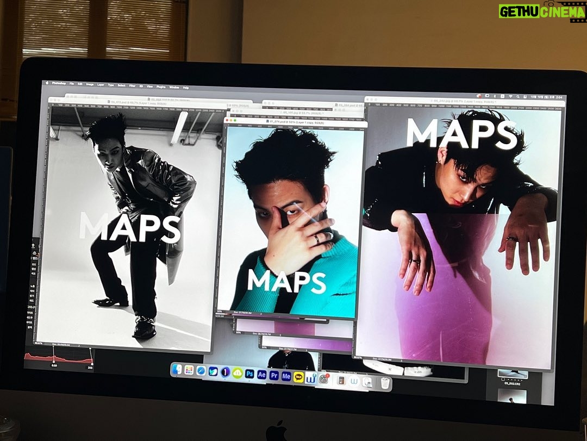587x441 pixels.
Task: Open the Plugins menu
Action: coord(161,87)
